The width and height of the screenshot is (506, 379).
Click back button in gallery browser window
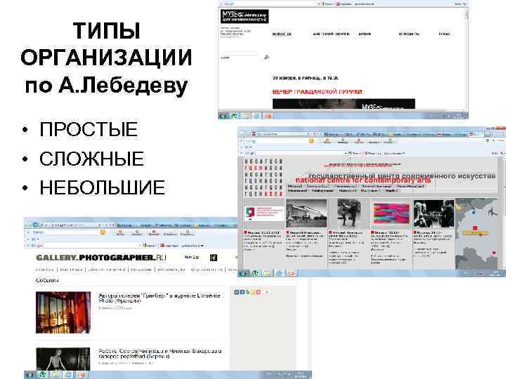pyautogui.click(x=35, y=225)
